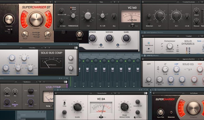204x120 pixels.
Task: Click the Solid EQ header menu icon
Action: point(143,59)
